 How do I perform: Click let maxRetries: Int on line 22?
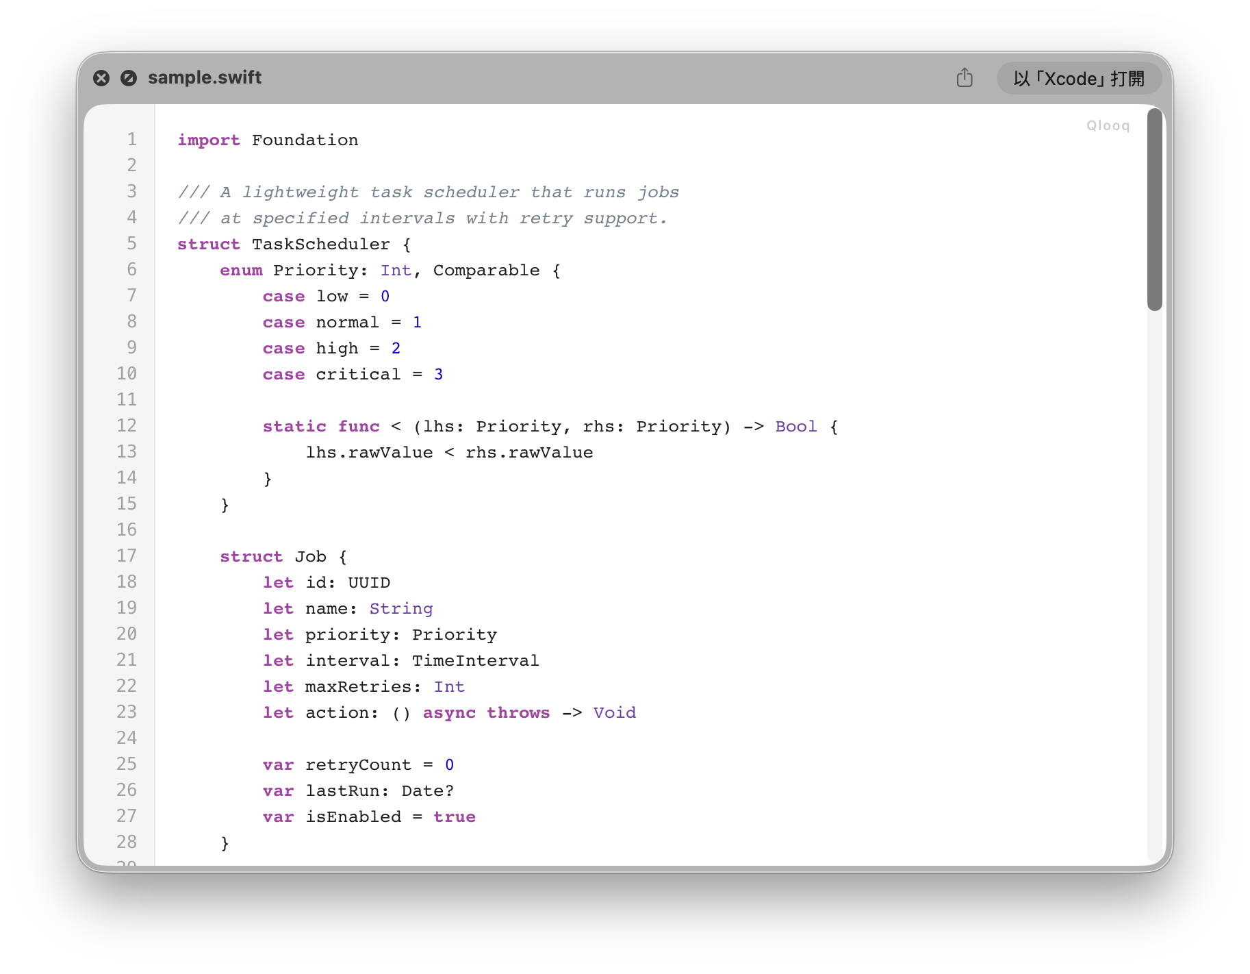pos(363,686)
